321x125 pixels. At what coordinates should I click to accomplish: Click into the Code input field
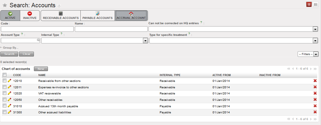click(37, 29)
